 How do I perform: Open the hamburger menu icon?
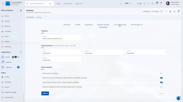point(3,3)
